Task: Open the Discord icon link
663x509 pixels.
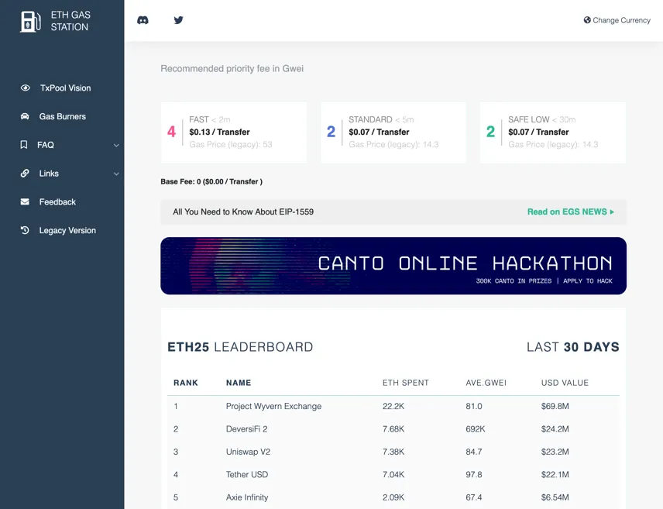Action: [143, 20]
